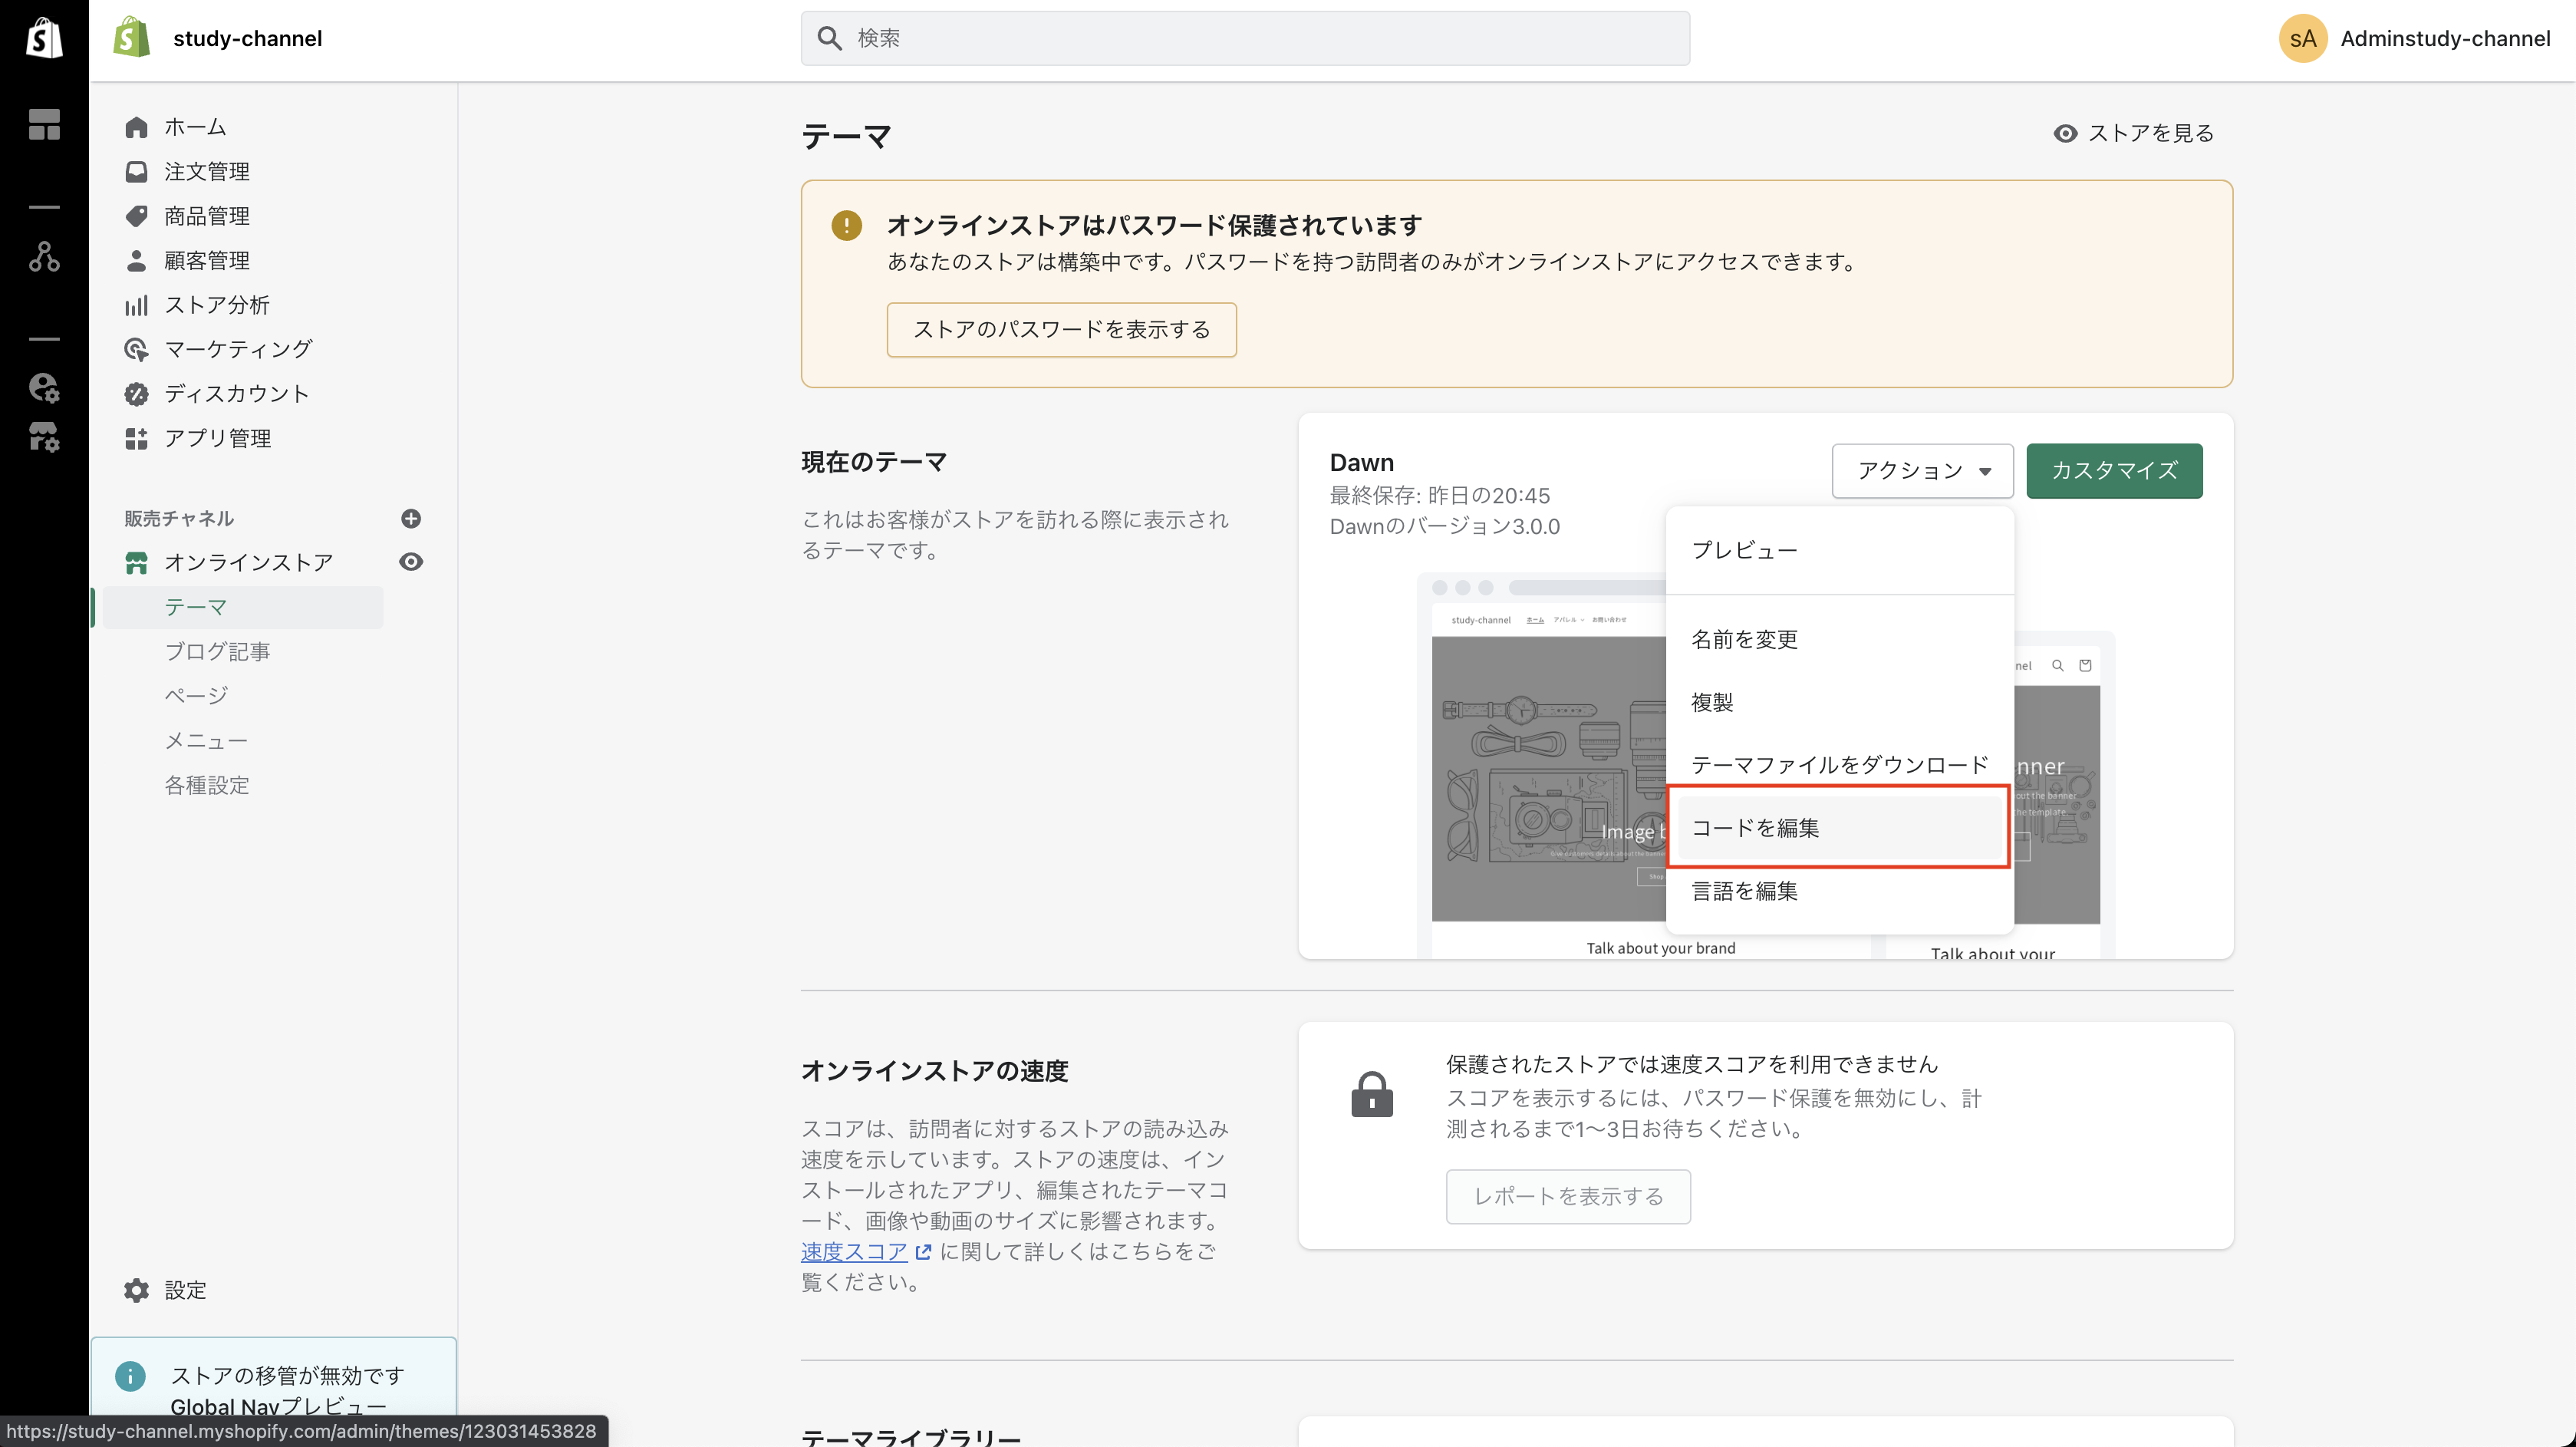Open the user settings icon in the rail
Screen dimensions: 2576x1447
coord(44,389)
